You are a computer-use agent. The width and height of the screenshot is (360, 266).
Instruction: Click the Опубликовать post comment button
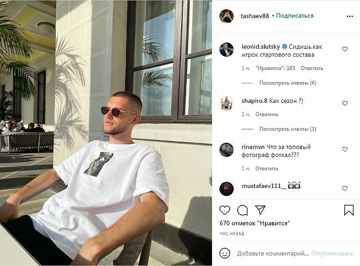[332, 253]
